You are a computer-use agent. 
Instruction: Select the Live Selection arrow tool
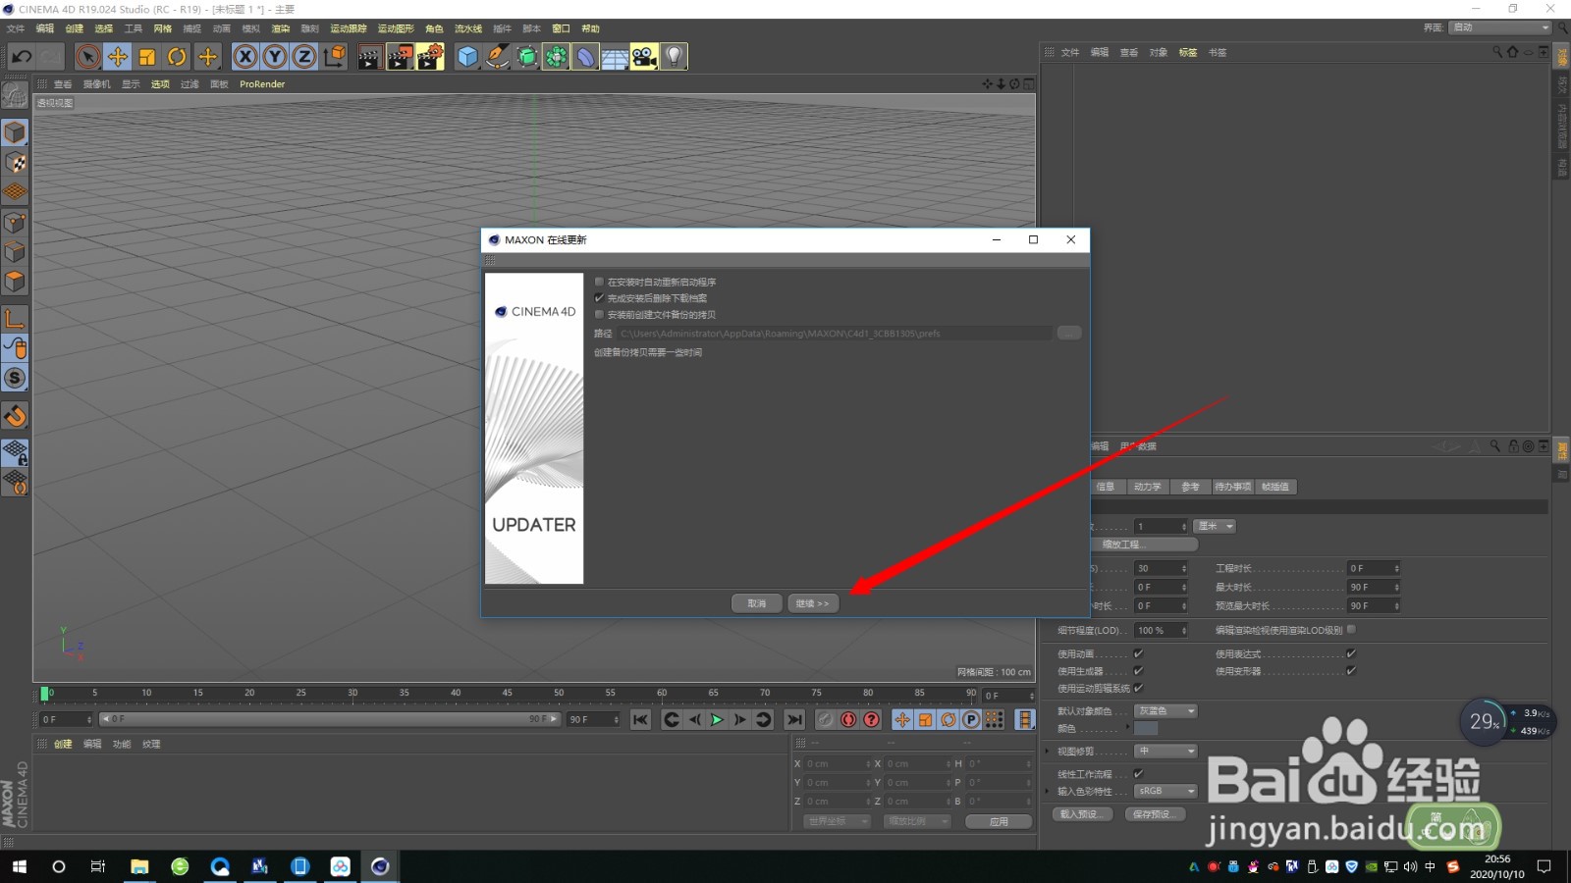[88, 57]
